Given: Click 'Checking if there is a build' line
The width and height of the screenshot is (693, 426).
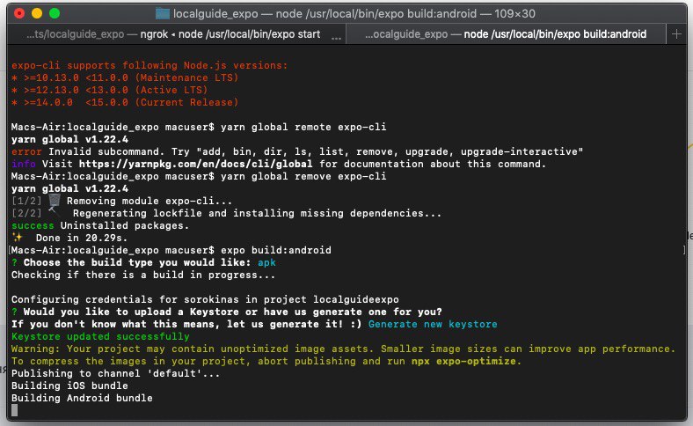Looking at the screenshot, I should pyautogui.click(x=143, y=275).
